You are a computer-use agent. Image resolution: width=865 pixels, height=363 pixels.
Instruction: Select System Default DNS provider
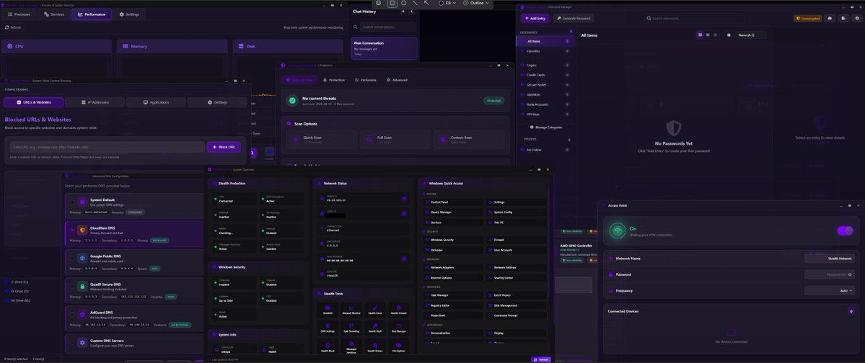[71, 202]
